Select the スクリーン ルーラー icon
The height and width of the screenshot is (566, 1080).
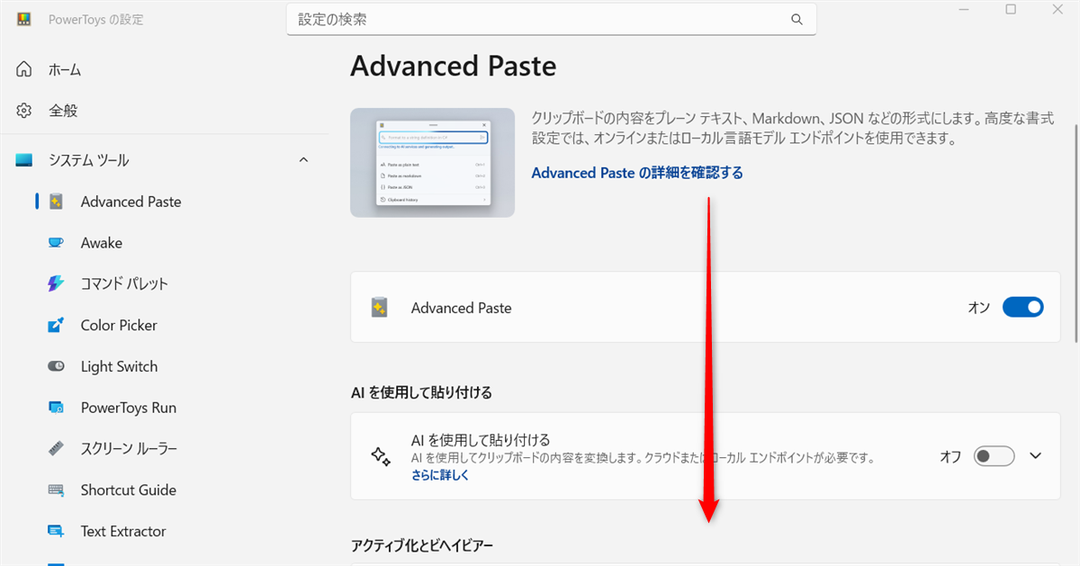55,448
